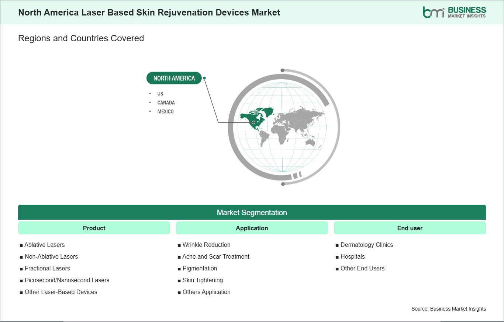The image size is (504, 322).
Task: Click Picosecond/Nanosecond Lasers item
Action: (x=65, y=280)
